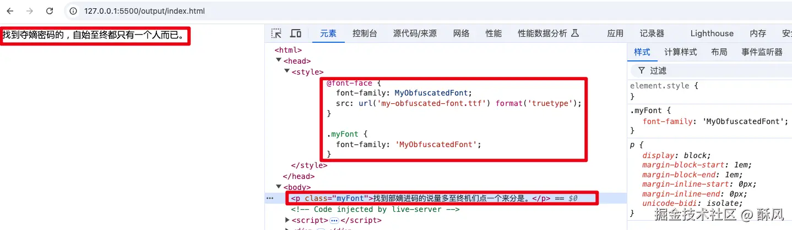Open the 记录器 tab

652,33
